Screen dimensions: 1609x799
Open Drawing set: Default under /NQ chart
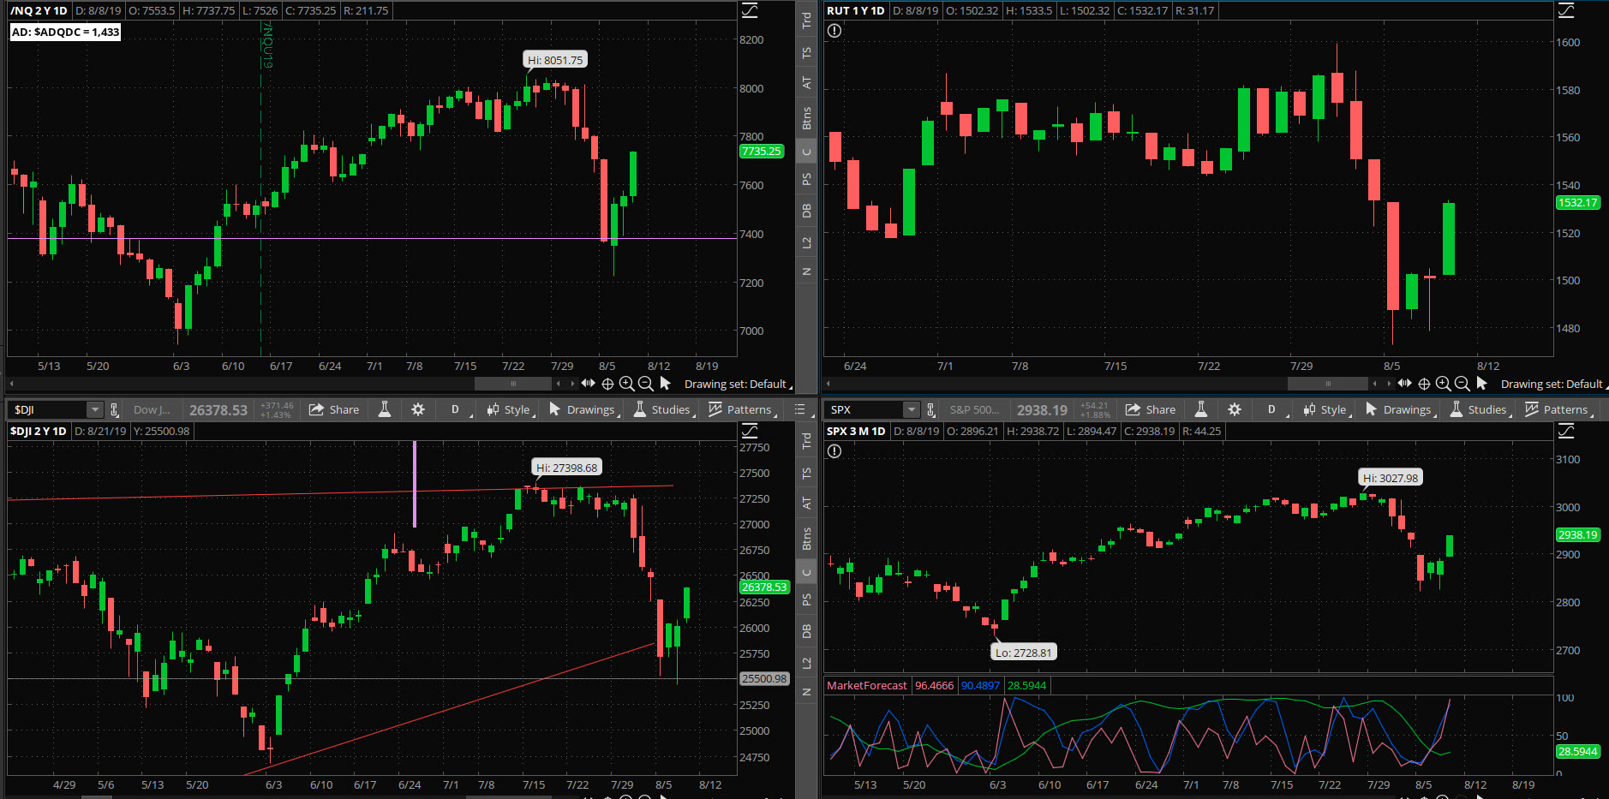(738, 384)
